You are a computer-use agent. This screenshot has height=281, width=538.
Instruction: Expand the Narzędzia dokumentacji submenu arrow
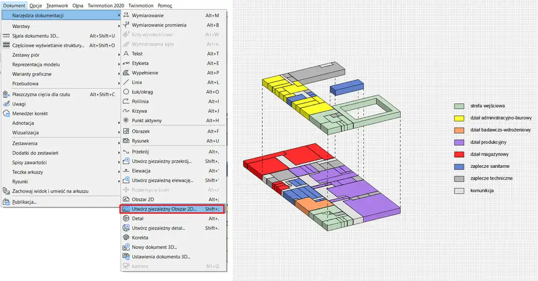tap(119, 15)
